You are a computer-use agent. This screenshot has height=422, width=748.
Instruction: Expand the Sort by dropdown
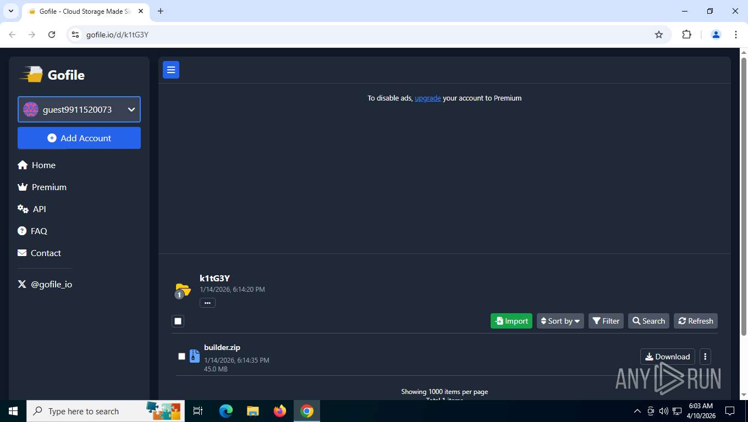point(560,321)
